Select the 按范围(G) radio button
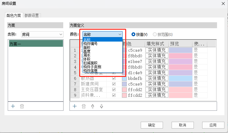Viewport: 228px width, 133px height. click(163, 34)
